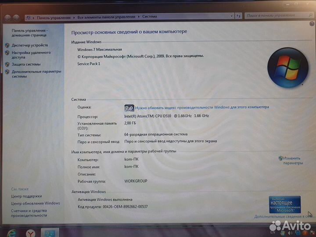Select Все элементы панели управления breadcrumb
This screenshot has width=316, height=237.
tap(106, 17)
